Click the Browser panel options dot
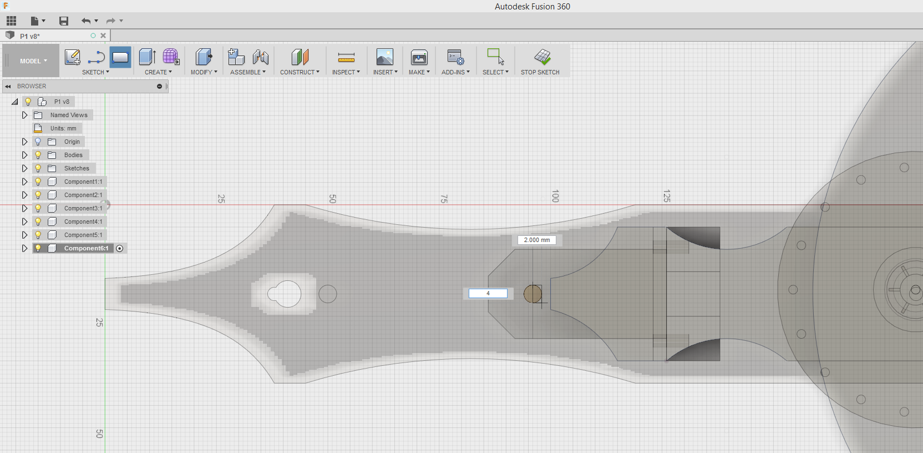923x453 pixels. tap(159, 87)
